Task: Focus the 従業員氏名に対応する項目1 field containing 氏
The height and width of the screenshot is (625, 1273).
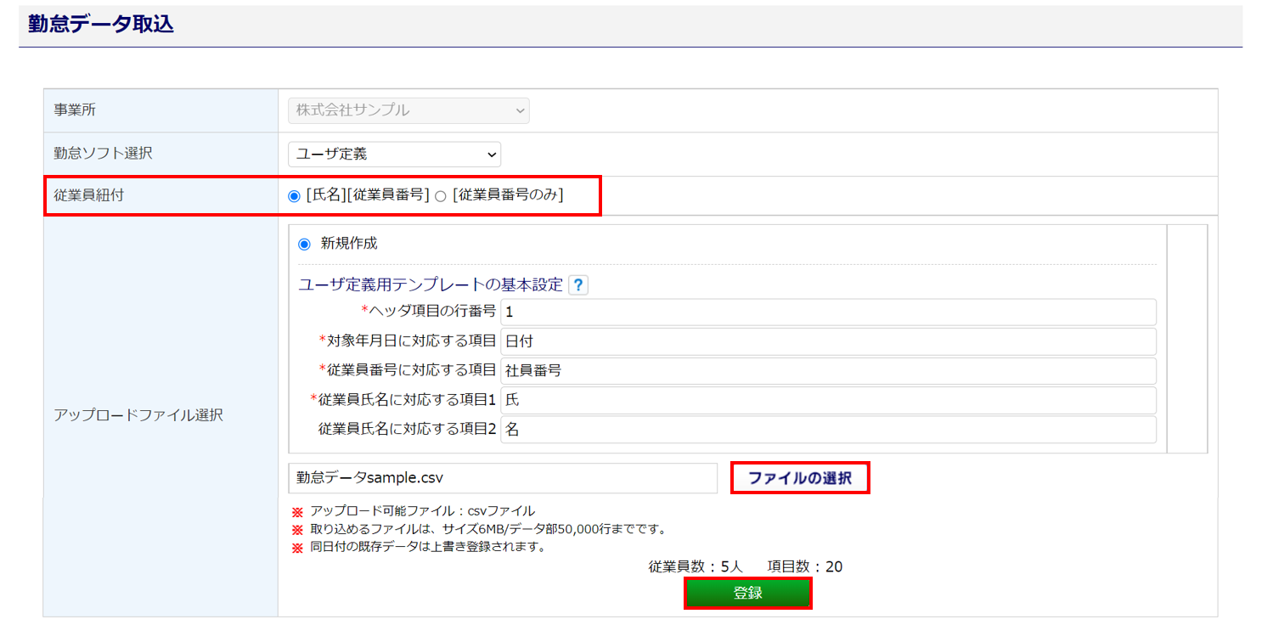Action: (828, 400)
